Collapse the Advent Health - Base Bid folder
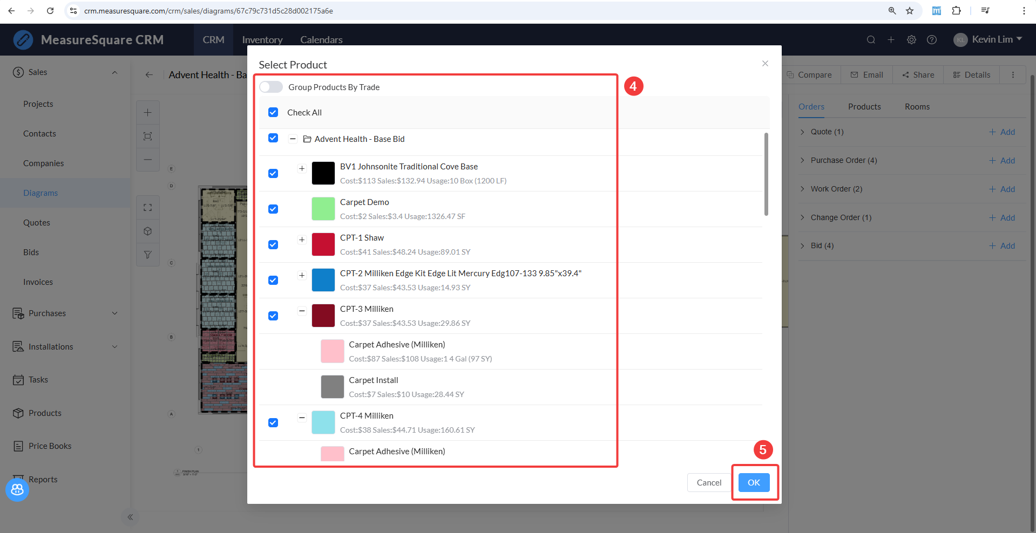Screen dimensions: 1036x533 (x=293, y=139)
